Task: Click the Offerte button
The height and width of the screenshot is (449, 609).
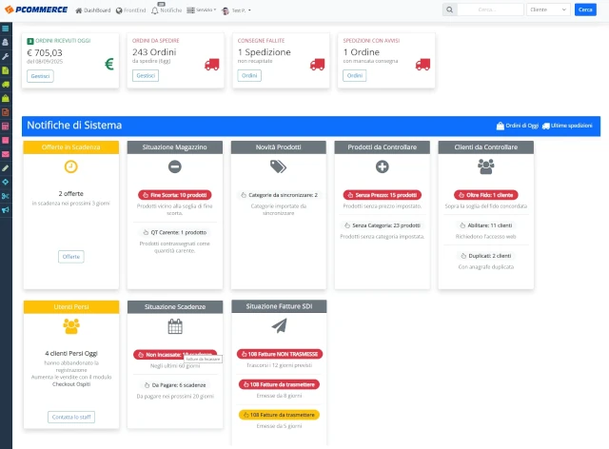Action: point(71,257)
